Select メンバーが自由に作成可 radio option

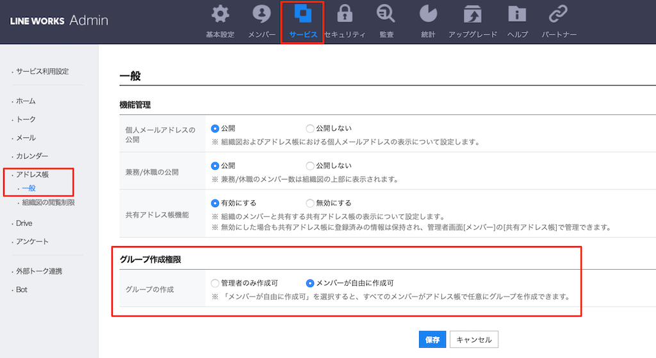[x=310, y=283]
